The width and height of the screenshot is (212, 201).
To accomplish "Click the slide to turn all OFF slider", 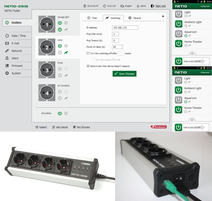I will [x=192, y=61].
